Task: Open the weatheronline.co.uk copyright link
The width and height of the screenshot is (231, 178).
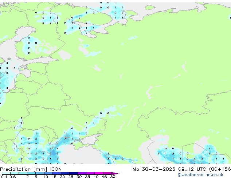Action: (200, 175)
